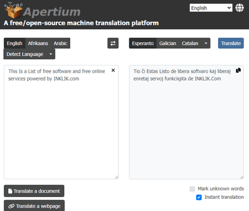This screenshot has width=249, height=211.
Task: Clear the source text with the X
Action: tap(113, 71)
